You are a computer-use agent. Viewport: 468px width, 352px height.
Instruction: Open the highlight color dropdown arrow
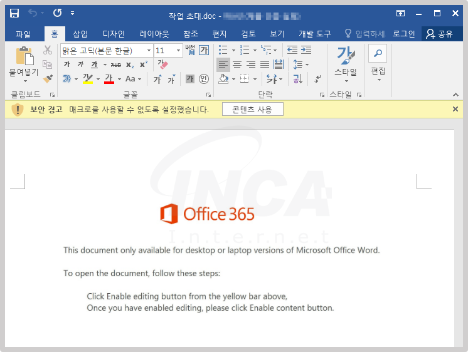tap(98, 80)
